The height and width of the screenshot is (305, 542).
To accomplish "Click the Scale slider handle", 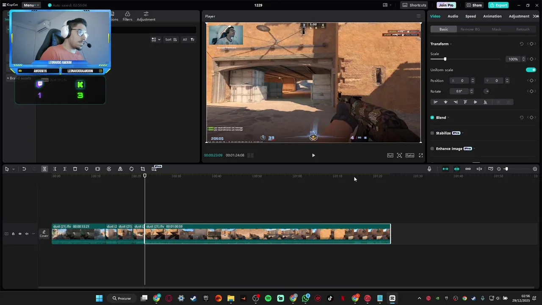I will click(x=445, y=59).
